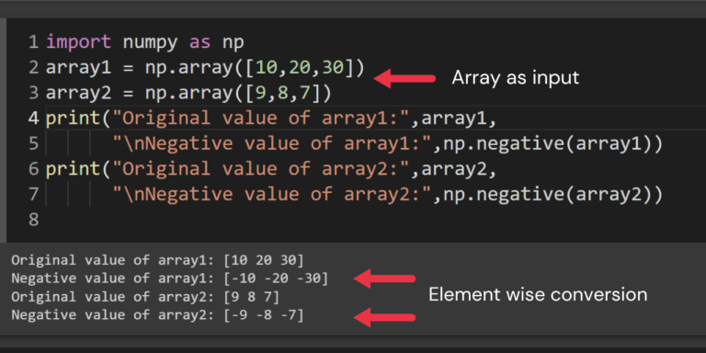
Task: Click np.negative(array1) on line 5
Action: tap(548, 144)
